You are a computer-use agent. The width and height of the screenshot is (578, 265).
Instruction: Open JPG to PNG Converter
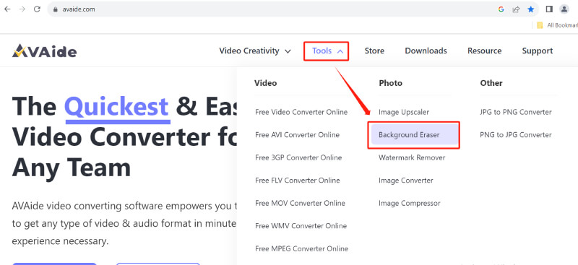point(516,112)
